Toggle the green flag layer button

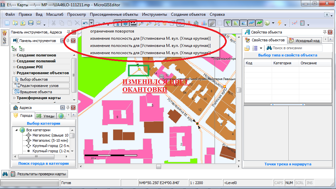[x=228, y=23]
